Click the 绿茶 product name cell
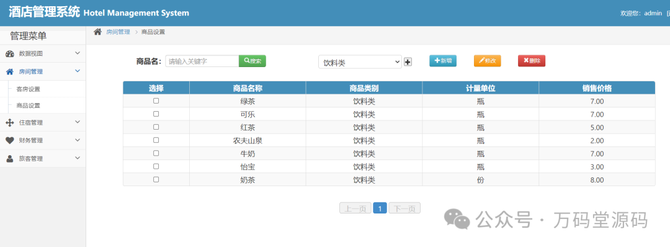This screenshot has width=670, height=247. 248,102
